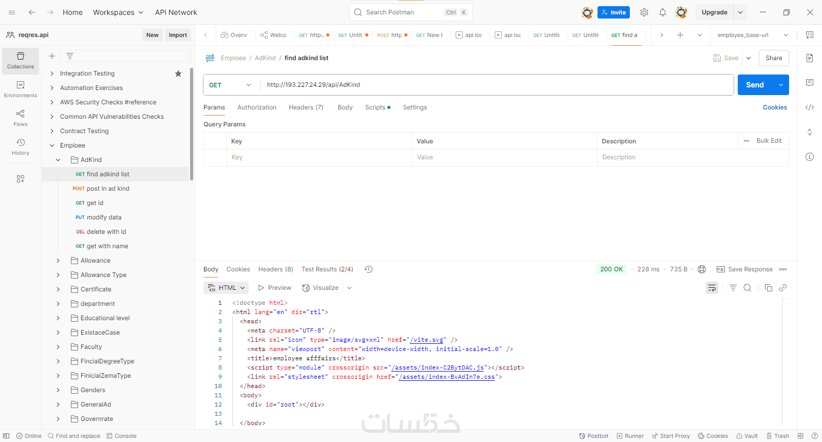822x442 pixels.
Task: Open the network globe icon
Action: (702, 269)
